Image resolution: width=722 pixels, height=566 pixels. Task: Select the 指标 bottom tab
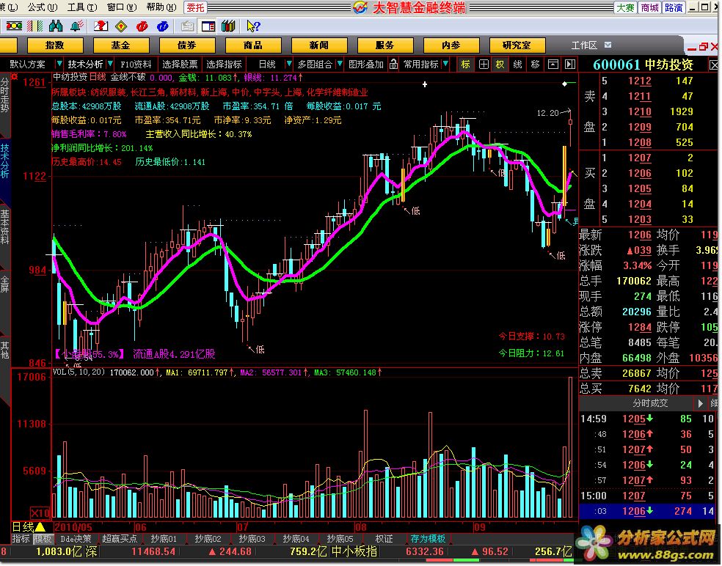pyautogui.click(x=21, y=539)
